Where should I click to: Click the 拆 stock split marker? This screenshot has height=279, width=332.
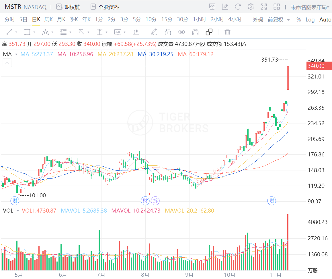click(155, 201)
